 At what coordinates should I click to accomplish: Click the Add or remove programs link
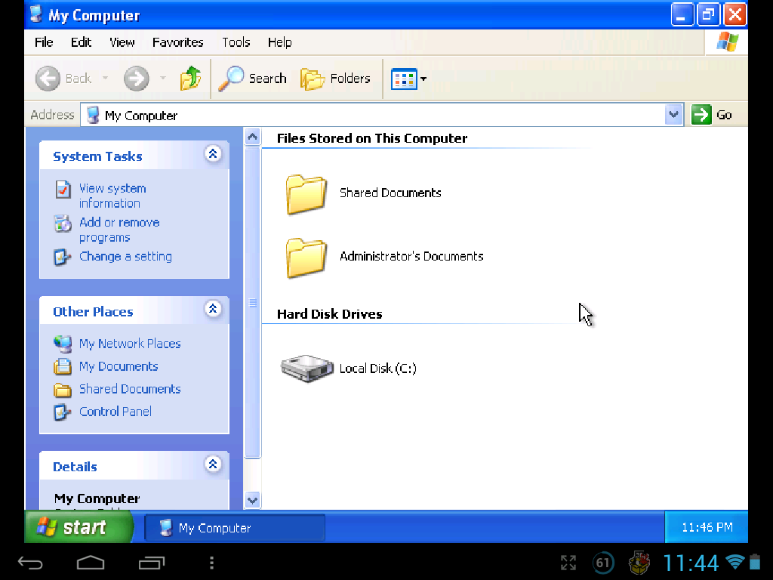(119, 230)
